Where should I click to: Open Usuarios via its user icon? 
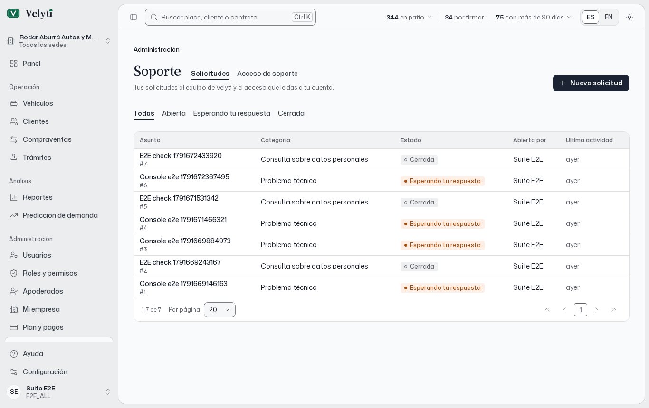pyautogui.click(x=14, y=255)
